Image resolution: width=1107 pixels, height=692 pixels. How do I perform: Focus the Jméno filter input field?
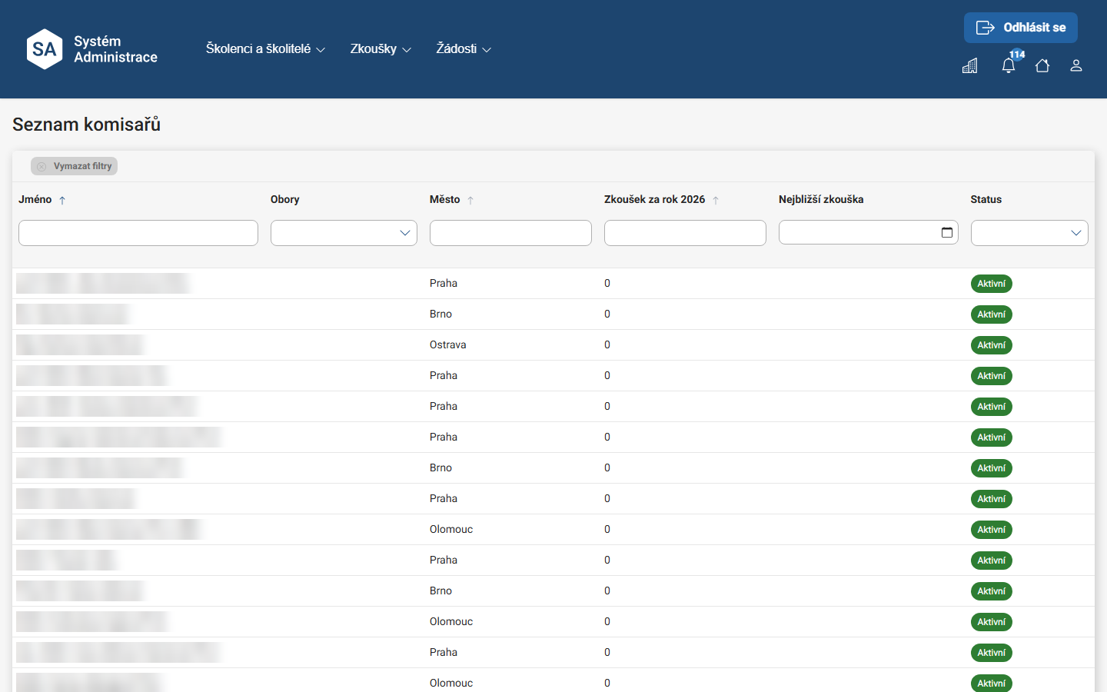pyautogui.click(x=138, y=233)
